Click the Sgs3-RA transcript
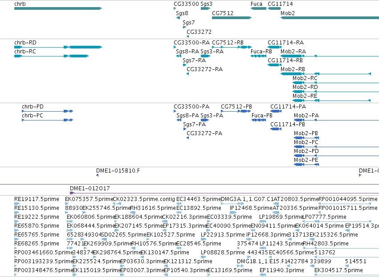 [x=205, y=56]
